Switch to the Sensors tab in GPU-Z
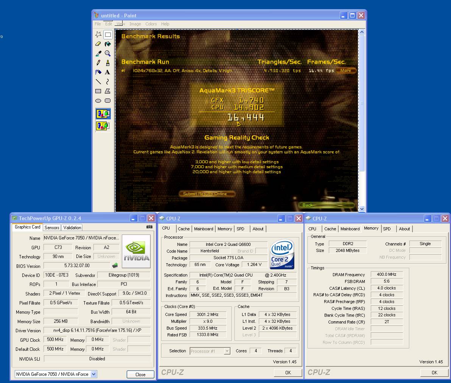This screenshot has width=451, height=383. pos(52,228)
